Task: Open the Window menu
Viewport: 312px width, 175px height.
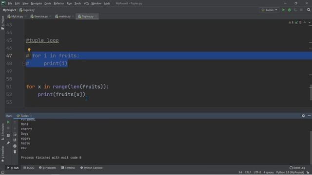Action: click(x=97, y=3)
